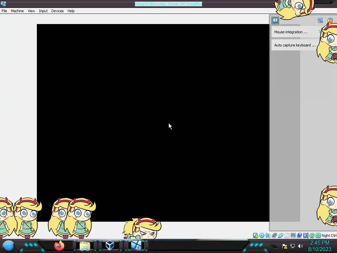
Task: Click the hard disk activity status icon
Action: [x=255, y=236]
